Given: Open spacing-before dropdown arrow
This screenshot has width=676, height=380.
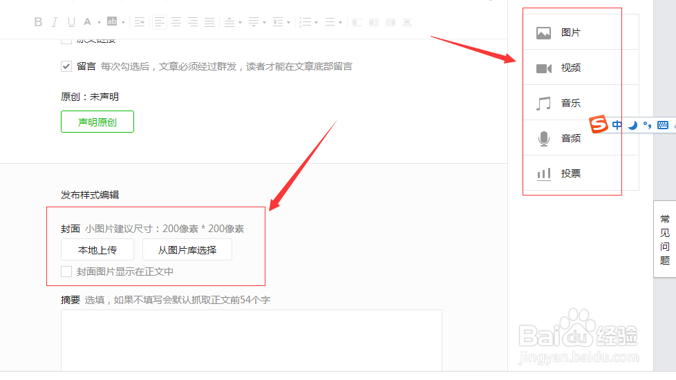Looking at the screenshot, I should 240,22.
